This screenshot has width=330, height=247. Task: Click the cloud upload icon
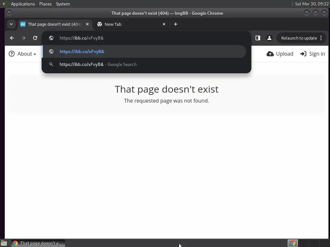pyautogui.click(x=270, y=54)
